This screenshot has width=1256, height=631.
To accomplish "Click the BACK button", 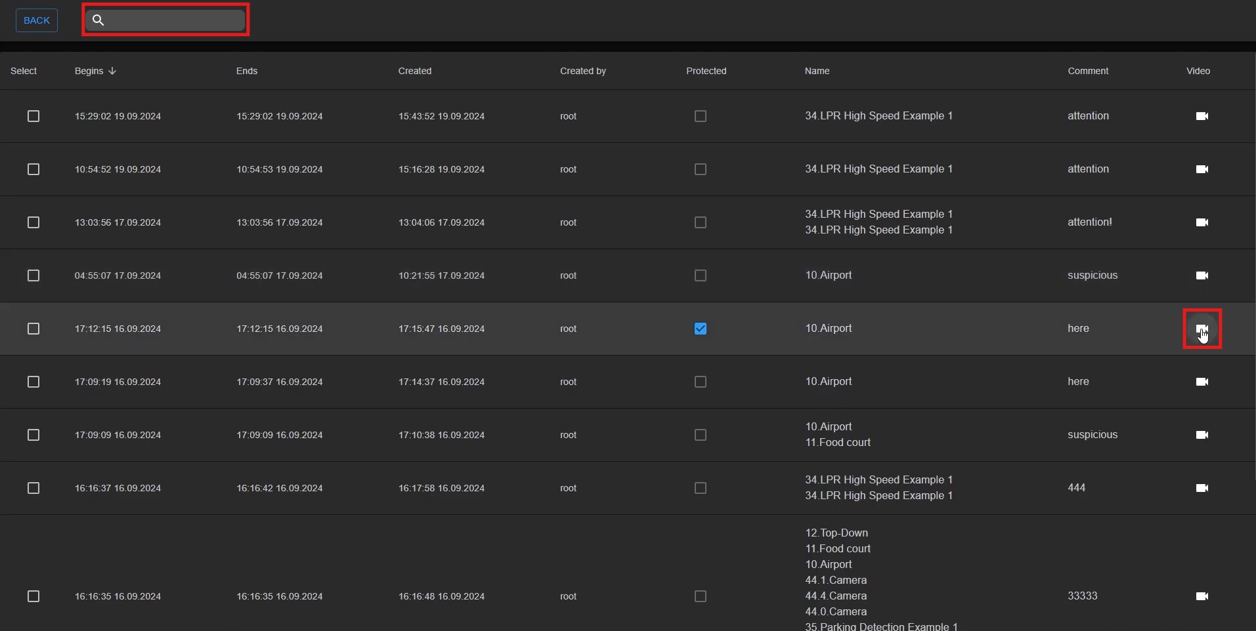I will pos(37,20).
